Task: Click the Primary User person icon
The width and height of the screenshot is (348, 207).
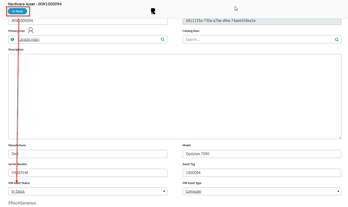Action: 31,31
